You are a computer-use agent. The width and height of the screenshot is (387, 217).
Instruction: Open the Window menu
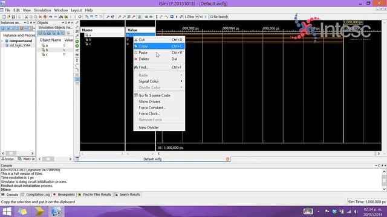[x=60, y=10]
